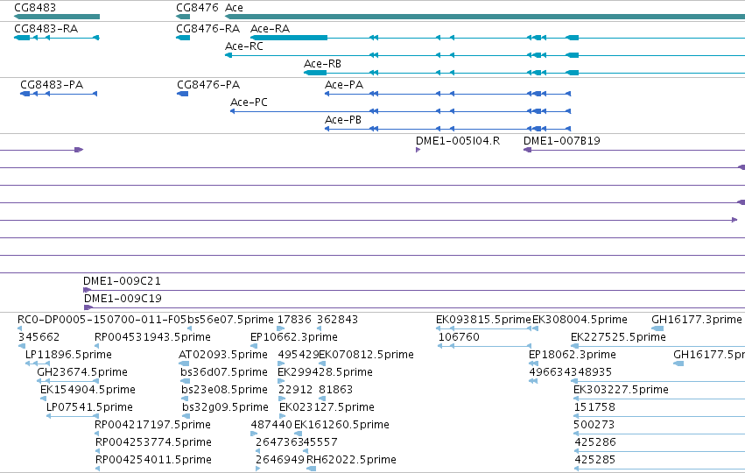Select the Ace-RB transcript
Screen dimensions: 745x473
pyautogui.click(x=524, y=73)
